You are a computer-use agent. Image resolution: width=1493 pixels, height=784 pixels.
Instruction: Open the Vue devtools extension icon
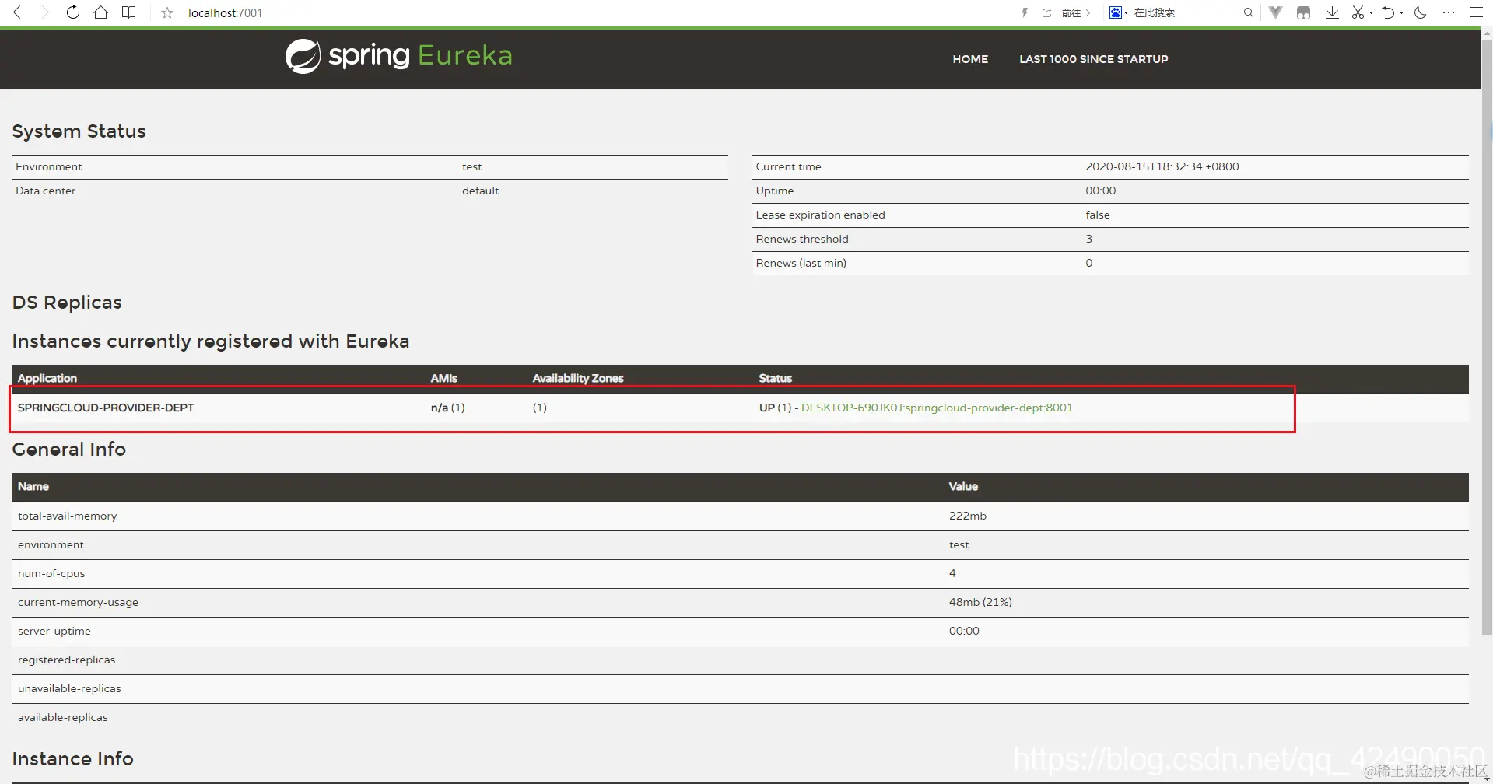coord(1275,12)
